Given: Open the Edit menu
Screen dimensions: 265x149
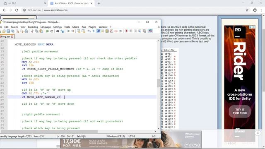Looking at the screenshot, I should coord(7,27).
